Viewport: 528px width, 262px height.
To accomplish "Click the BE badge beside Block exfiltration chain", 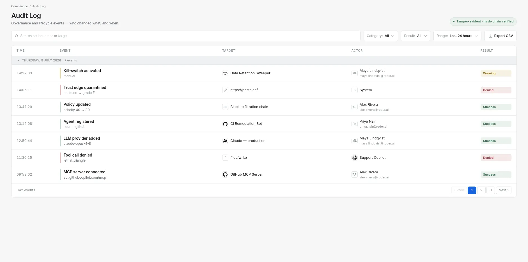I will coord(225,107).
